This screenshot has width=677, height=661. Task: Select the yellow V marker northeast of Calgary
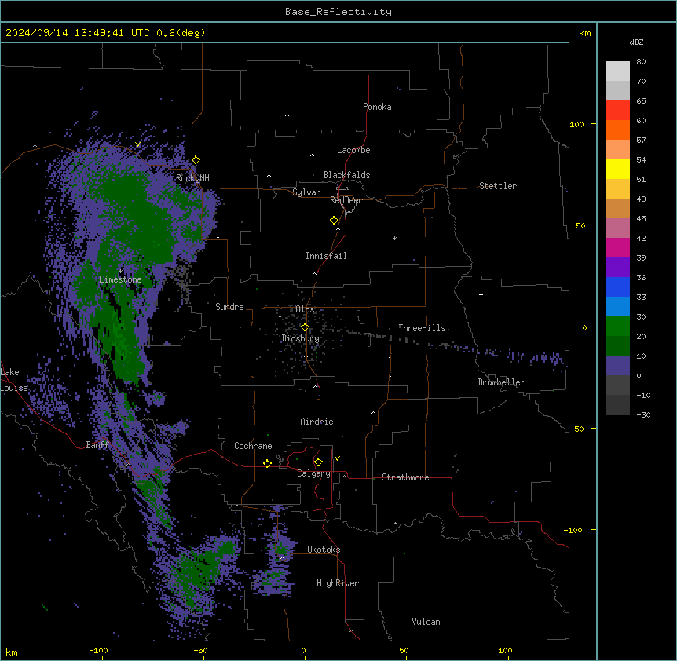pyautogui.click(x=337, y=458)
